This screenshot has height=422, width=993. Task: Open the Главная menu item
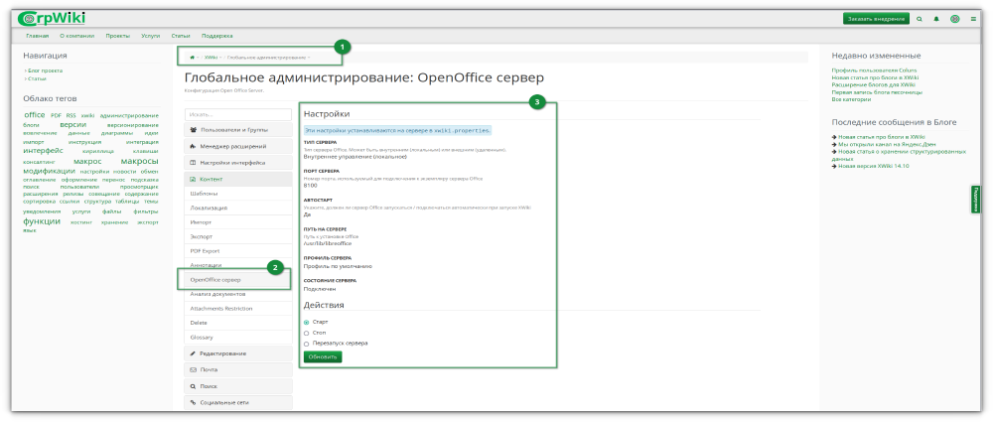pyautogui.click(x=38, y=36)
